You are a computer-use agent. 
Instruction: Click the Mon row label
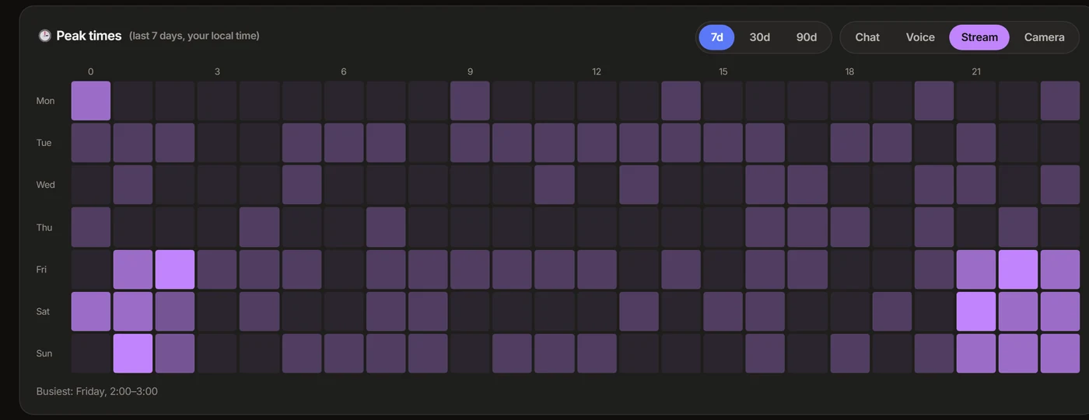[x=45, y=101]
